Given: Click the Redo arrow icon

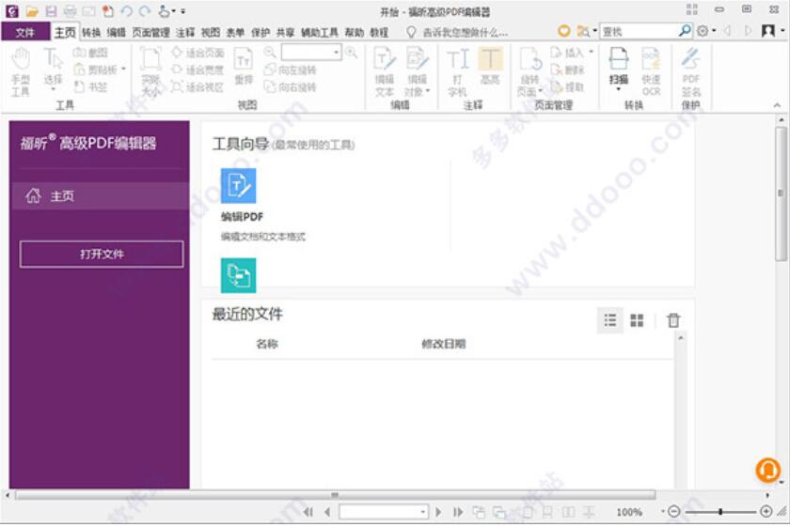Looking at the screenshot, I should pyautogui.click(x=145, y=11).
